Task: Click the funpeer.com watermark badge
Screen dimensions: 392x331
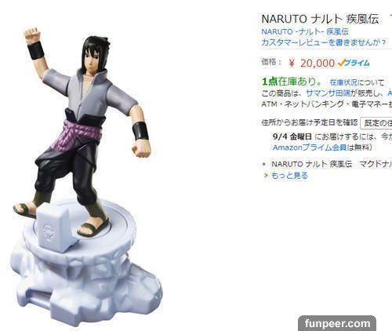Action: coord(337,323)
